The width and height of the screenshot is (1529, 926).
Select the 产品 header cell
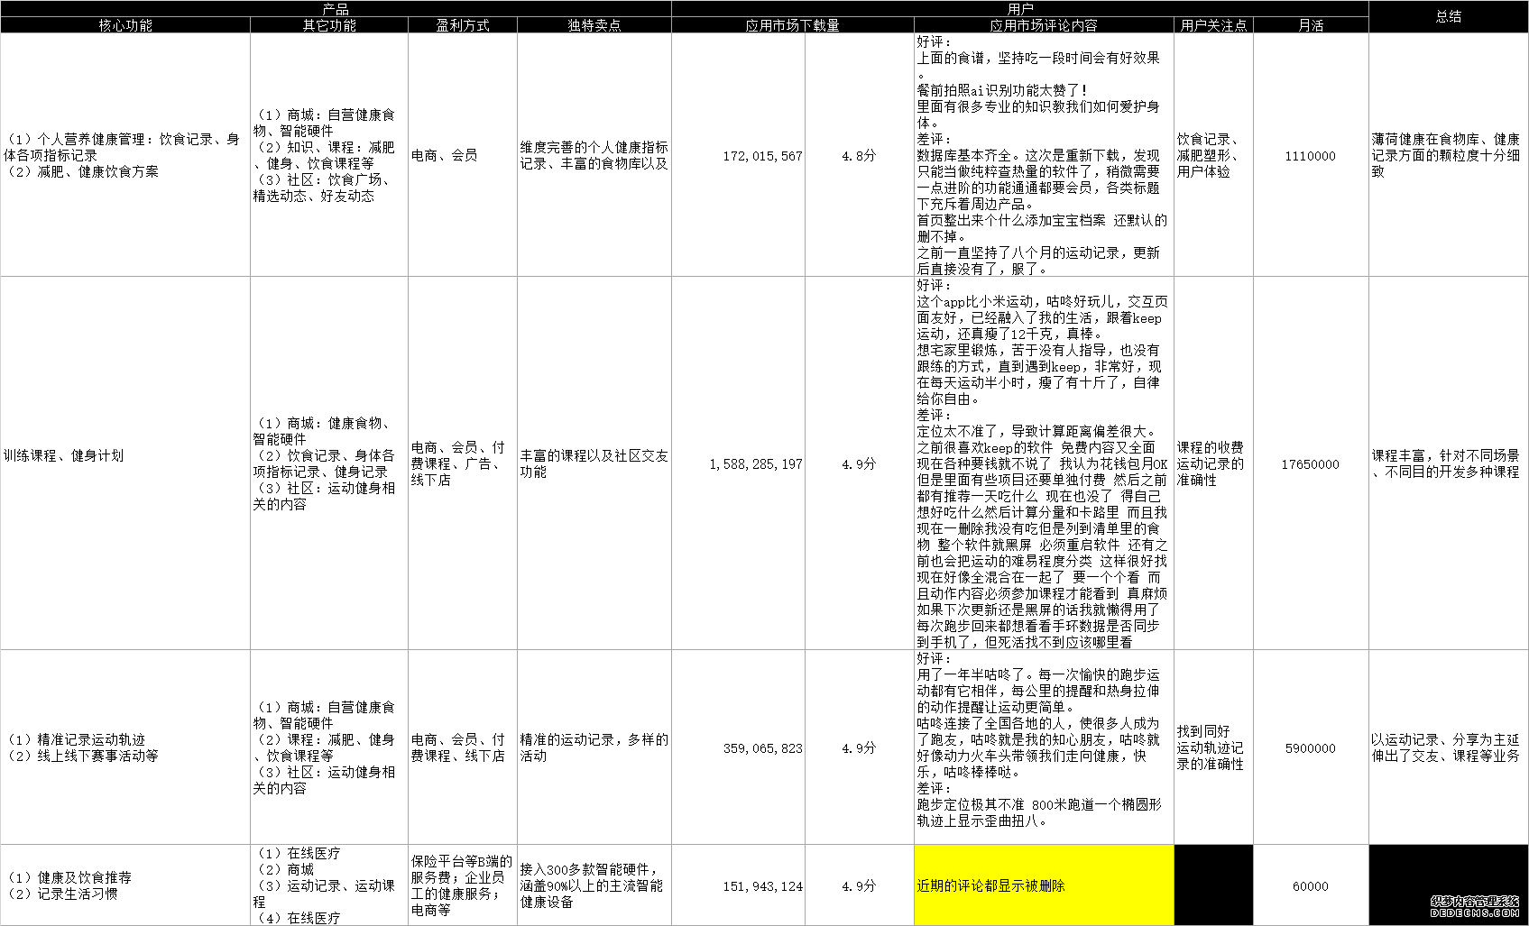tap(334, 8)
